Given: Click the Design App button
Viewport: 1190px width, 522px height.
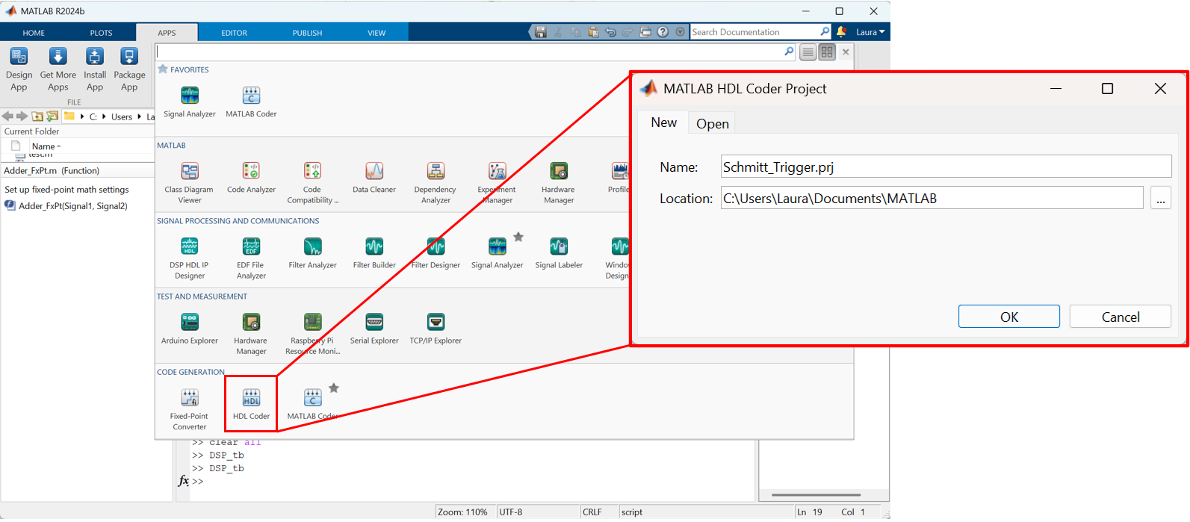Looking at the screenshot, I should coord(19,69).
